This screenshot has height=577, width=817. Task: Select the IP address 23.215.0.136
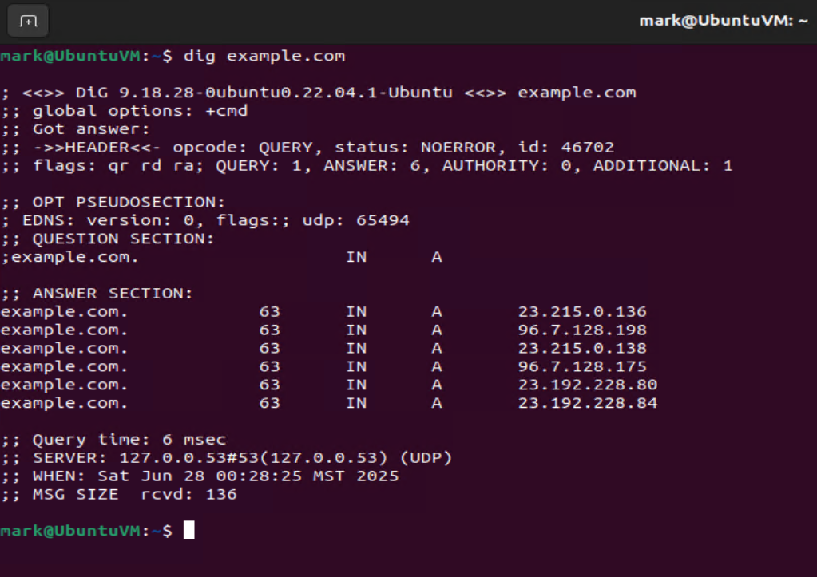coord(582,311)
